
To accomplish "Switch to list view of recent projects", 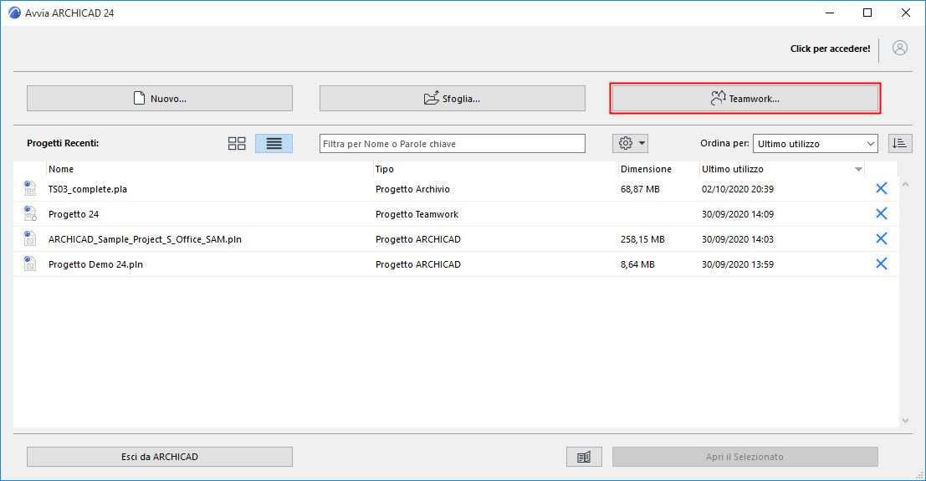I will pos(274,144).
